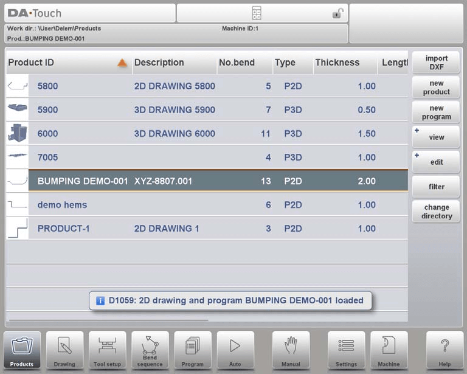The width and height of the screenshot is (467, 374).
Task: Click description 2D DRAWING 1
Action: (x=167, y=229)
